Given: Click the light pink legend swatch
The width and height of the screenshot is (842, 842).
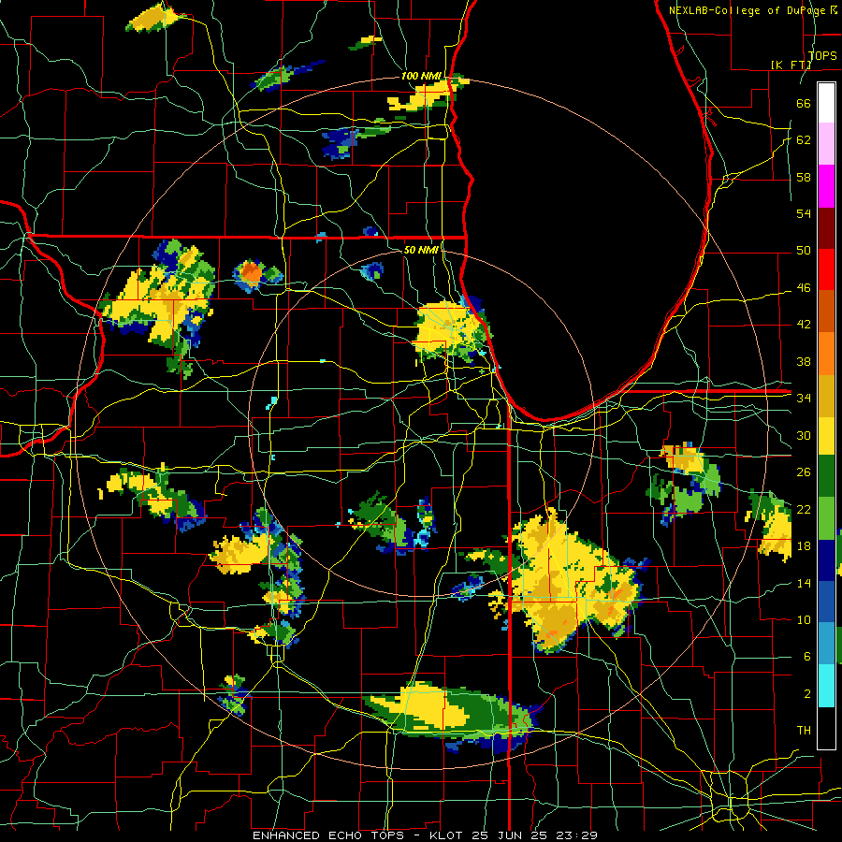Looking at the screenshot, I should [x=826, y=143].
